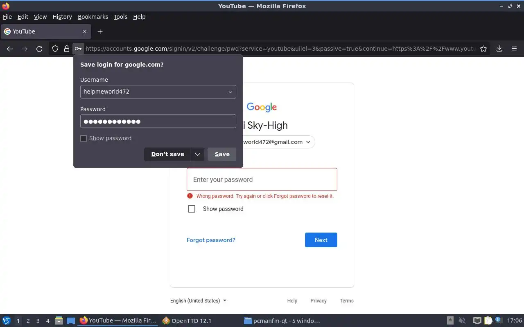This screenshot has height=327, width=524.
Task: Open the notification info tray icon
Action: 499,320
